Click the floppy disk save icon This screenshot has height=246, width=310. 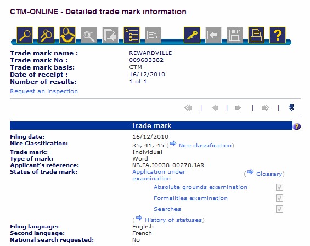pyautogui.click(x=235, y=36)
